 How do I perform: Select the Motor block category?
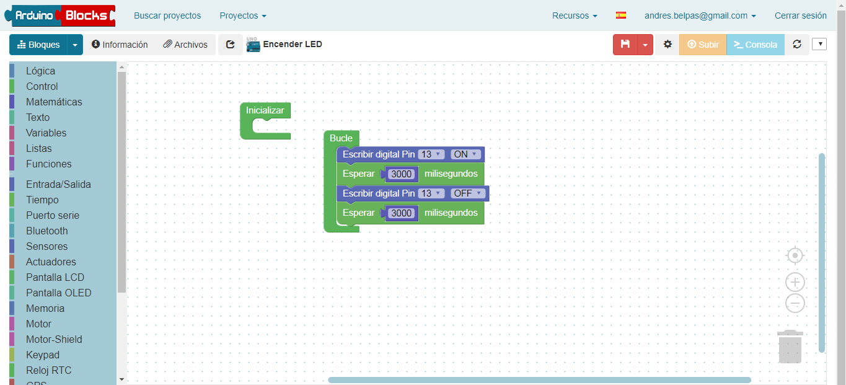63,324
